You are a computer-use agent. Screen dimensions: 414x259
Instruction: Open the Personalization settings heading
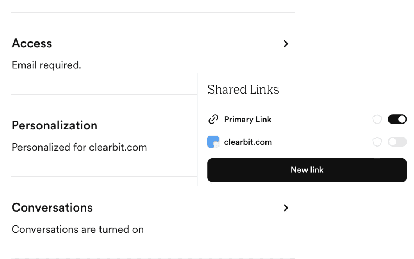coord(55,125)
